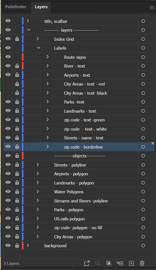Screen dimensions: 156x270
Task: Click the Create New Layer icon
Action: [x=131, y=263]
